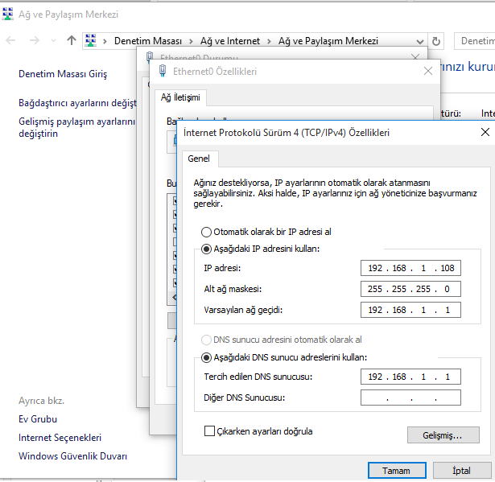The width and height of the screenshot is (495, 482).
Task: Click the adapter icon in Ethernet0 Özellikleri title
Action: (x=163, y=71)
